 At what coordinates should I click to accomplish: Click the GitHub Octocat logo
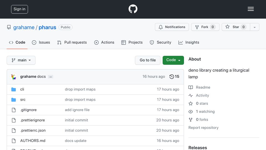(x=133, y=9)
